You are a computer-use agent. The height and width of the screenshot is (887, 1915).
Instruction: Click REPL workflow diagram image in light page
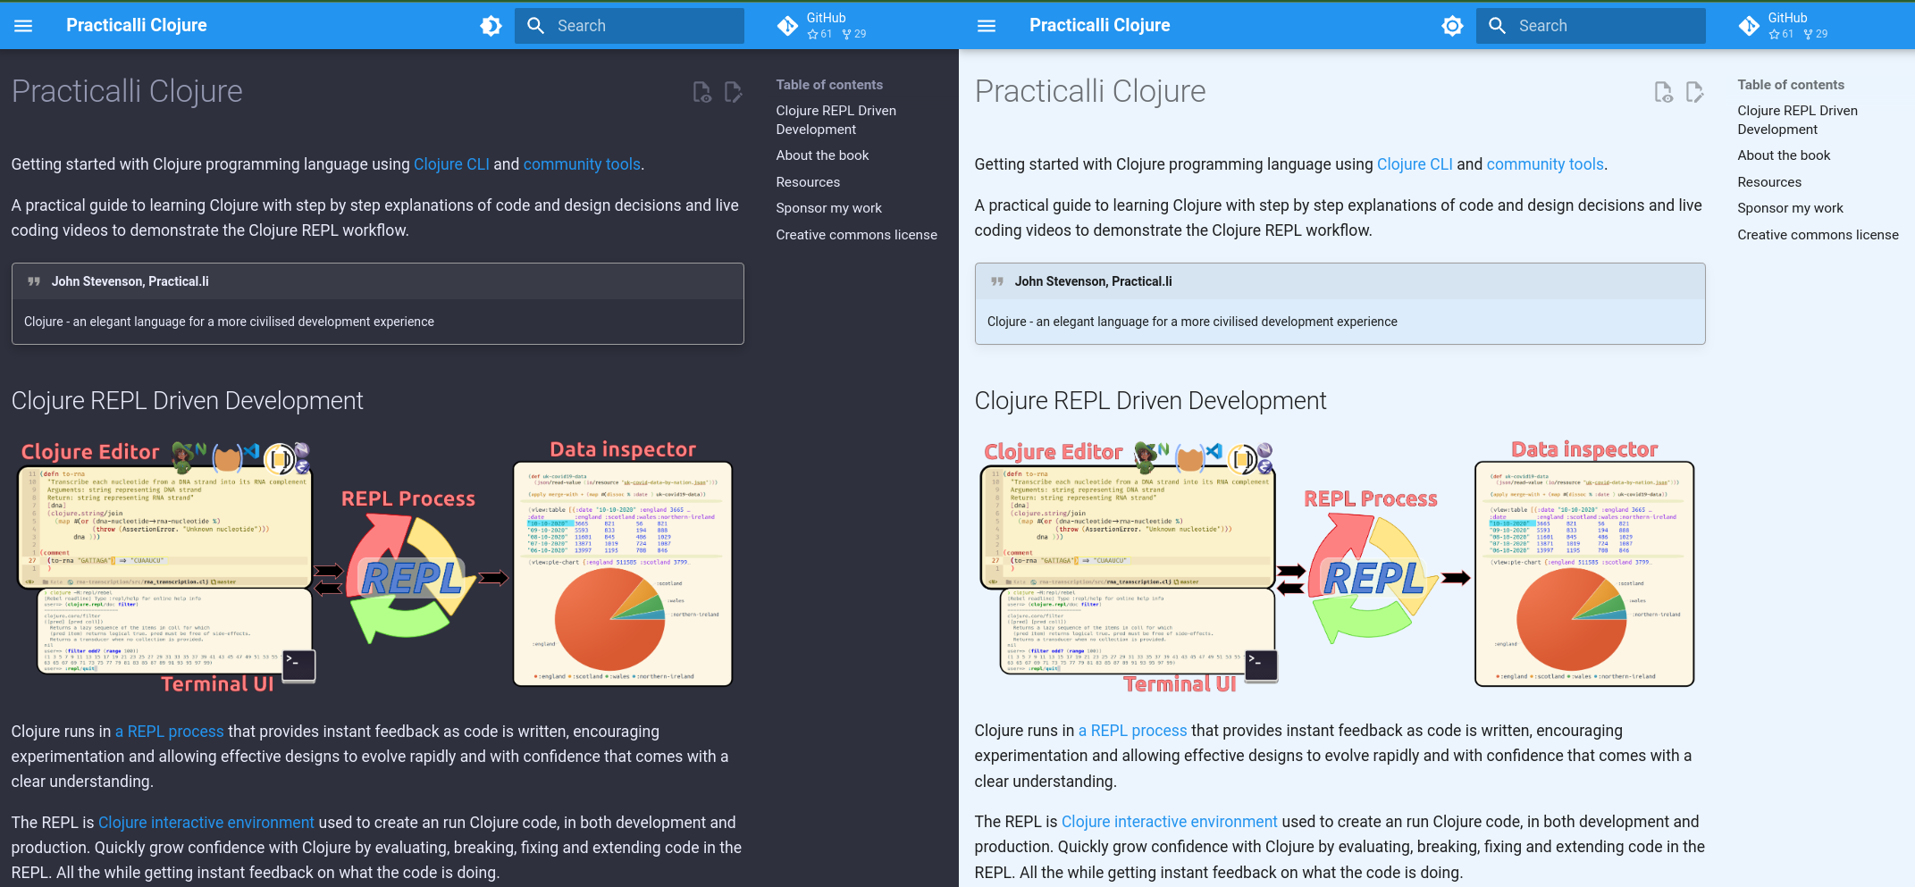pos(1340,566)
